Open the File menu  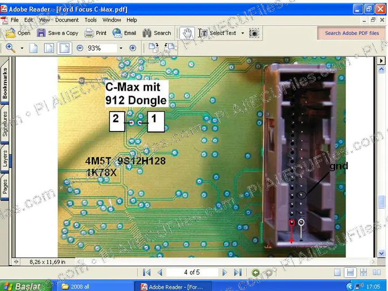click(15, 20)
